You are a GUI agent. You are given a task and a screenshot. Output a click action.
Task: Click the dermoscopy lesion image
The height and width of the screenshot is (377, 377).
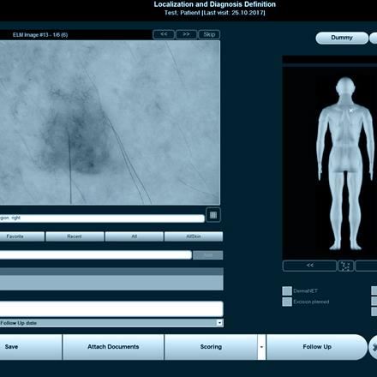(110, 123)
